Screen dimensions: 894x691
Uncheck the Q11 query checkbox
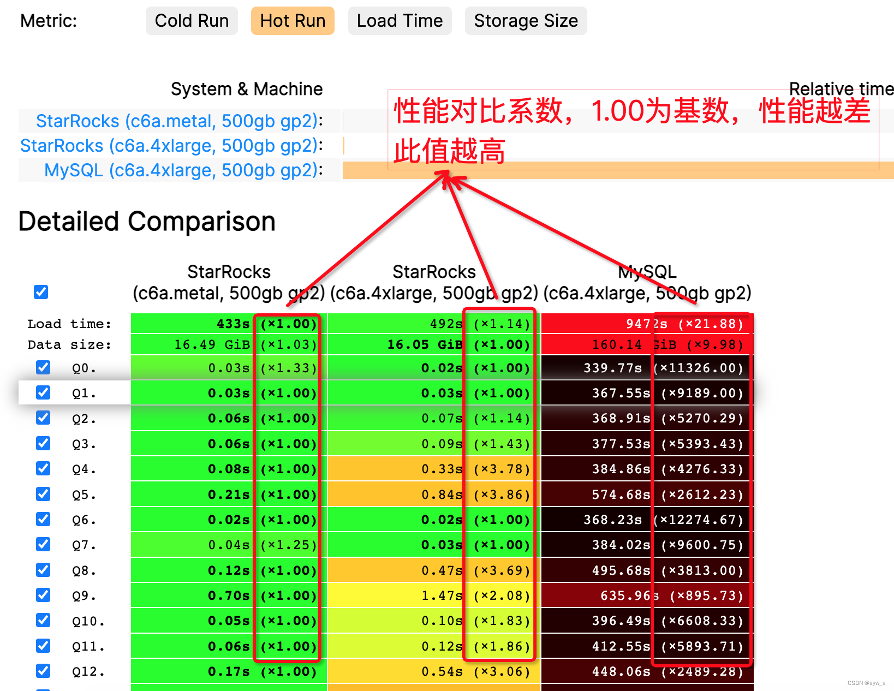click(43, 646)
